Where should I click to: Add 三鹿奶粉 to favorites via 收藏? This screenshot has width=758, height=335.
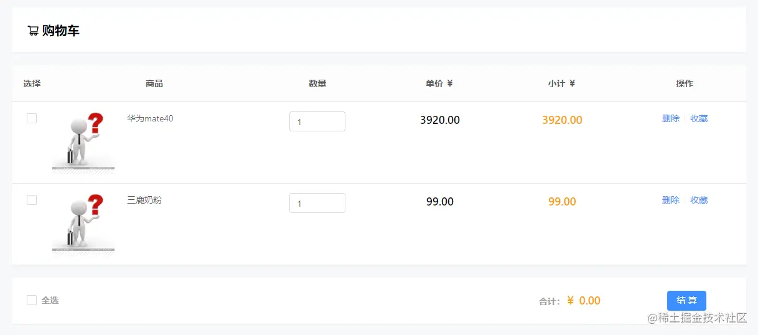699,200
